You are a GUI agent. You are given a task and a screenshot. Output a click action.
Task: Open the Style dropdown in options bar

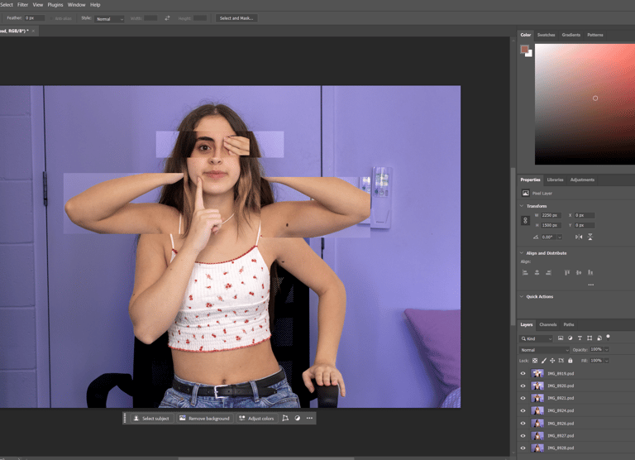click(x=109, y=18)
